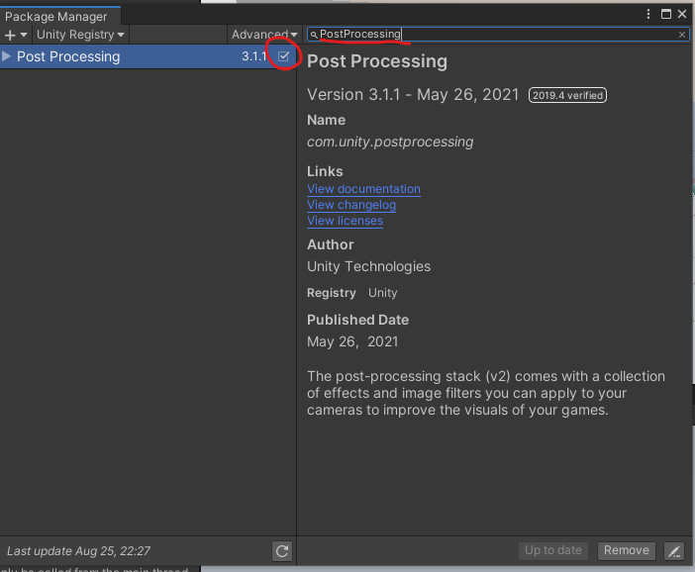This screenshot has height=572, width=695.
Task: Expand the Post Processing package versions
Action: point(6,56)
